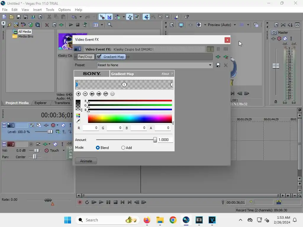Click the Amount value field
This screenshot has height=227, width=303.
pyautogui.click(x=165, y=140)
